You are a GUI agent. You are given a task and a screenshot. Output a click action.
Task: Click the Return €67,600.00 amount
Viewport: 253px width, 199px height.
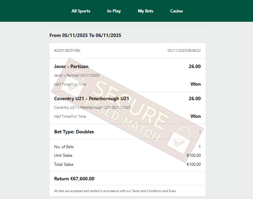pyautogui.click(x=74, y=179)
